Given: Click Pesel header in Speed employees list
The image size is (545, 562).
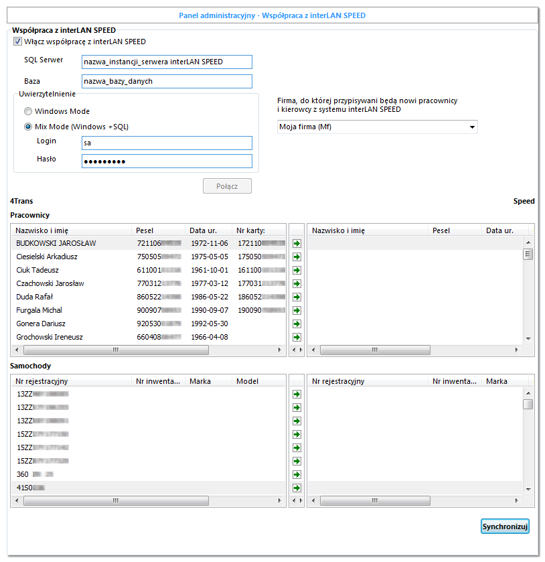Looking at the screenshot, I should tap(455, 230).
